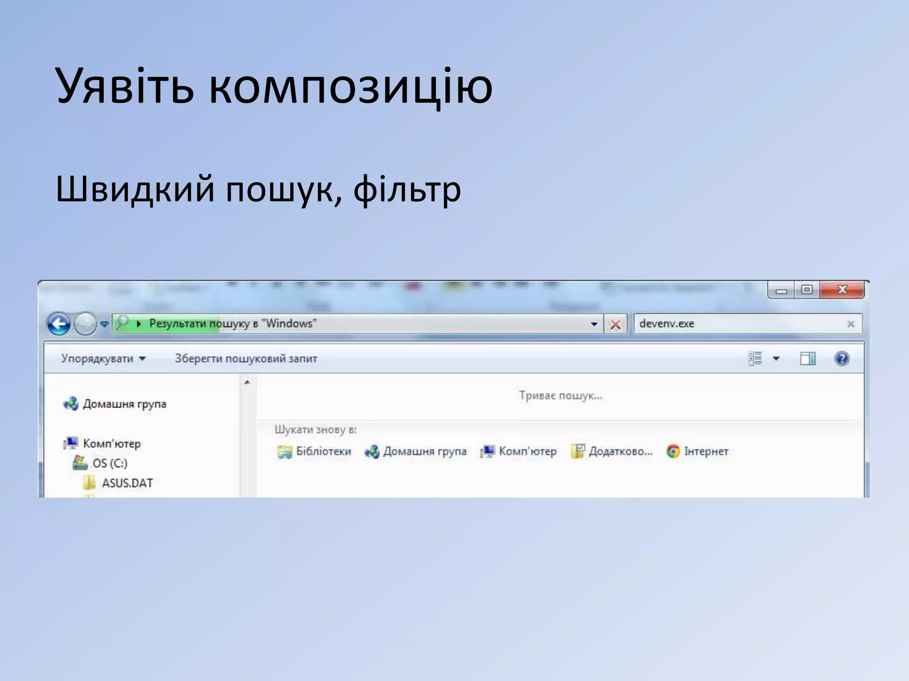The image size is (909, 681).
Task: Click the greyed Forward navigation button
Action: point(85,324)
